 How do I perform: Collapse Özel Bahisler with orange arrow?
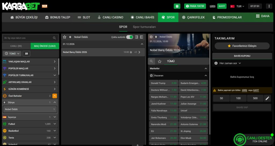point(54,96)
